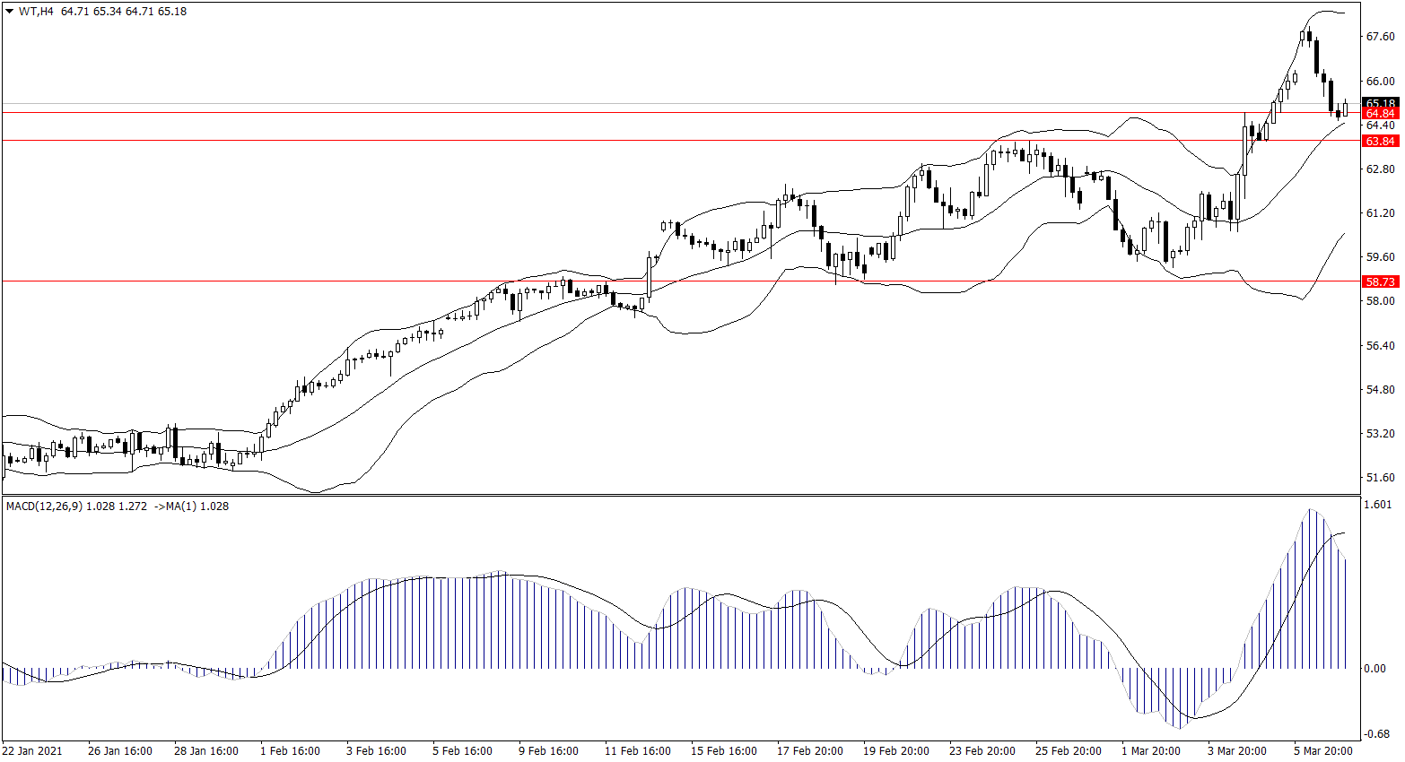The height and width of the screenshot is (762, 1405).
Task: Select 1 Feb 16:00 on time axis
Action: click(x=290, y=751)
